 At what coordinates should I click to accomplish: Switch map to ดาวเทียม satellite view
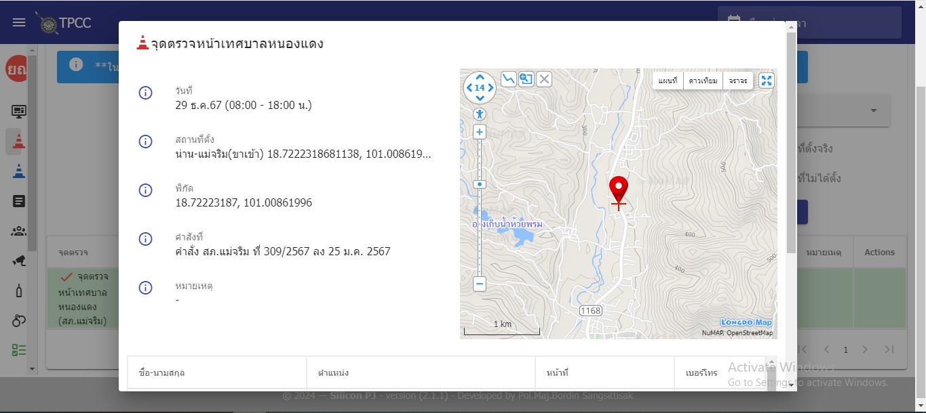pyautogui.click(x=703, y=81)
